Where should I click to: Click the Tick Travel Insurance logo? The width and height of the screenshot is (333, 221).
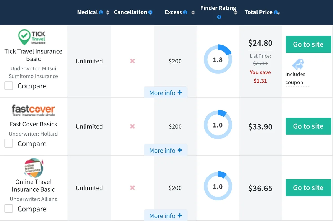[33, 37]
